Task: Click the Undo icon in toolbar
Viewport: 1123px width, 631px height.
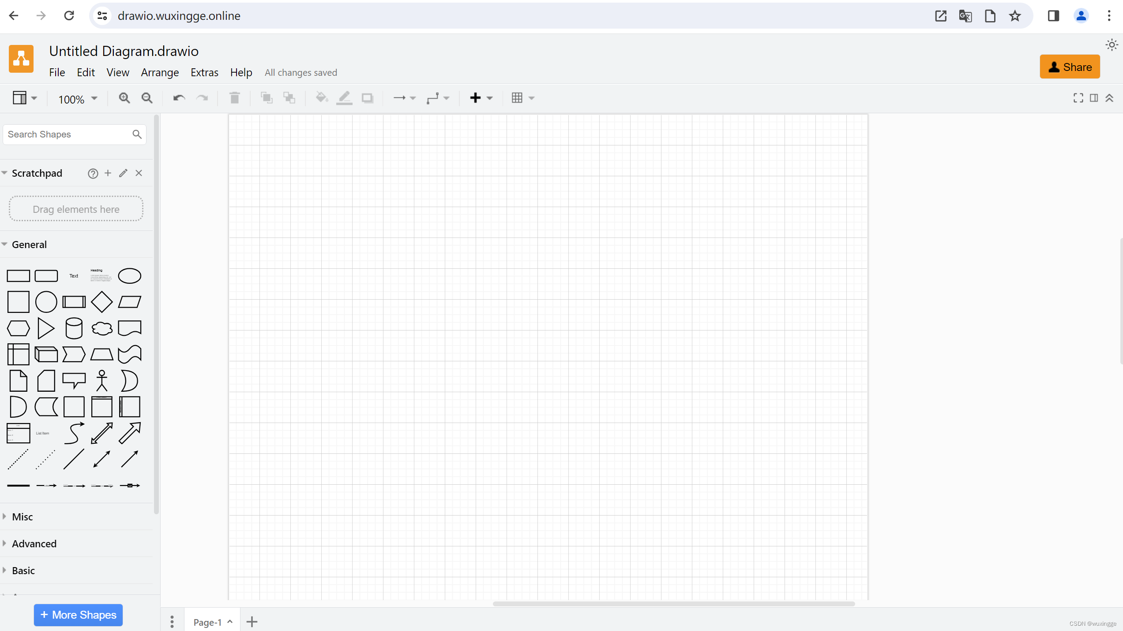Action: click(178, 98)
